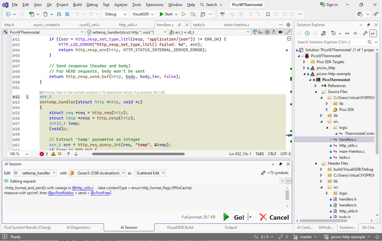Open the Analyze menu
Screen dimensions: 382x241
point(121,5)
